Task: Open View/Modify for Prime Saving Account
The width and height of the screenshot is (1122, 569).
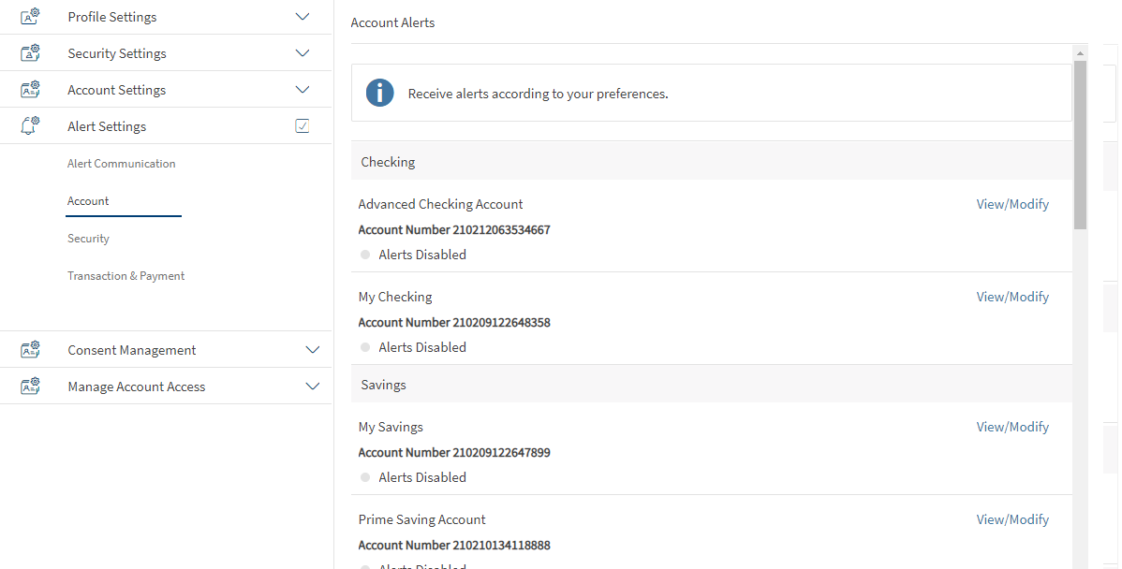Action: (x=1012, y=519)
